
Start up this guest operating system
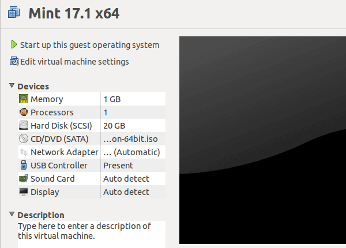click(x=89, y=45)
